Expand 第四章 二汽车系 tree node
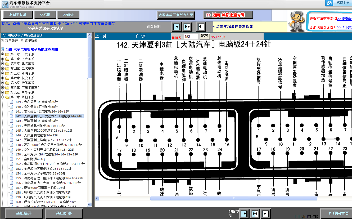The width and height of the screenshot is (352, 219). (x=3, y=69)
